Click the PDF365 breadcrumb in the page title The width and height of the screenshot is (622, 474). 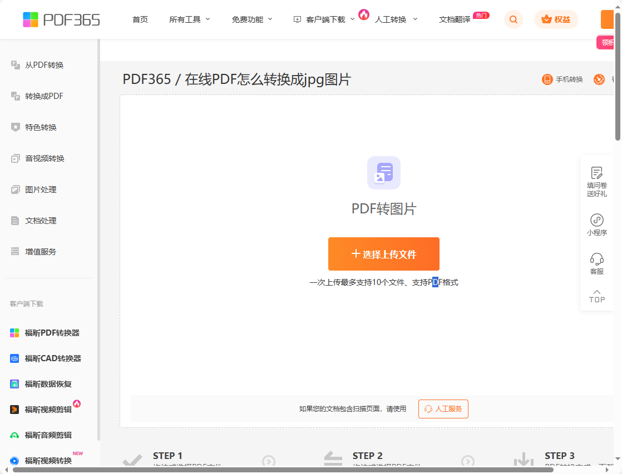(x=147, y=79)
